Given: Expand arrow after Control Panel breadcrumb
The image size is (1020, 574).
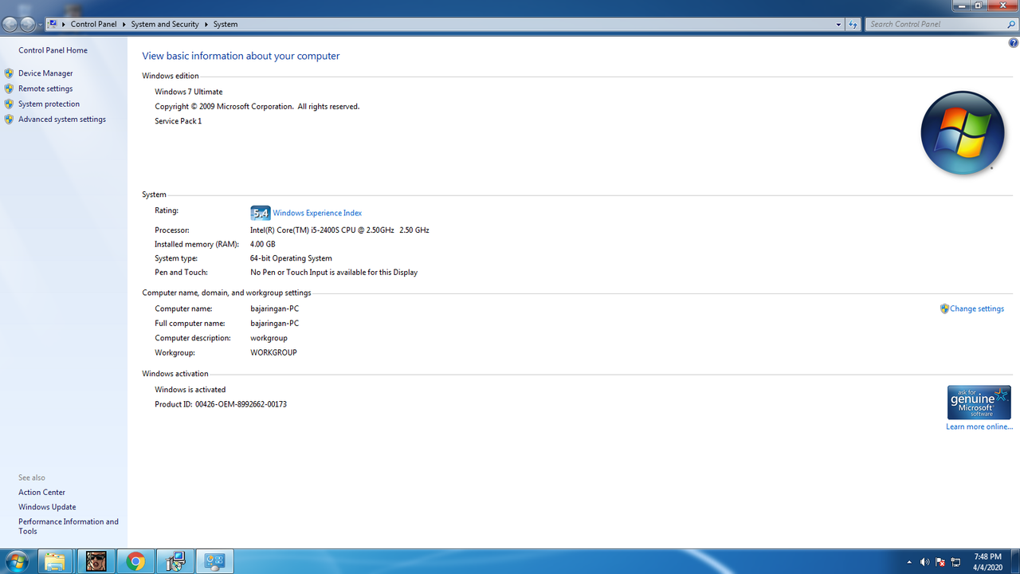Looking at the screenshot, I should pos(124,24).
